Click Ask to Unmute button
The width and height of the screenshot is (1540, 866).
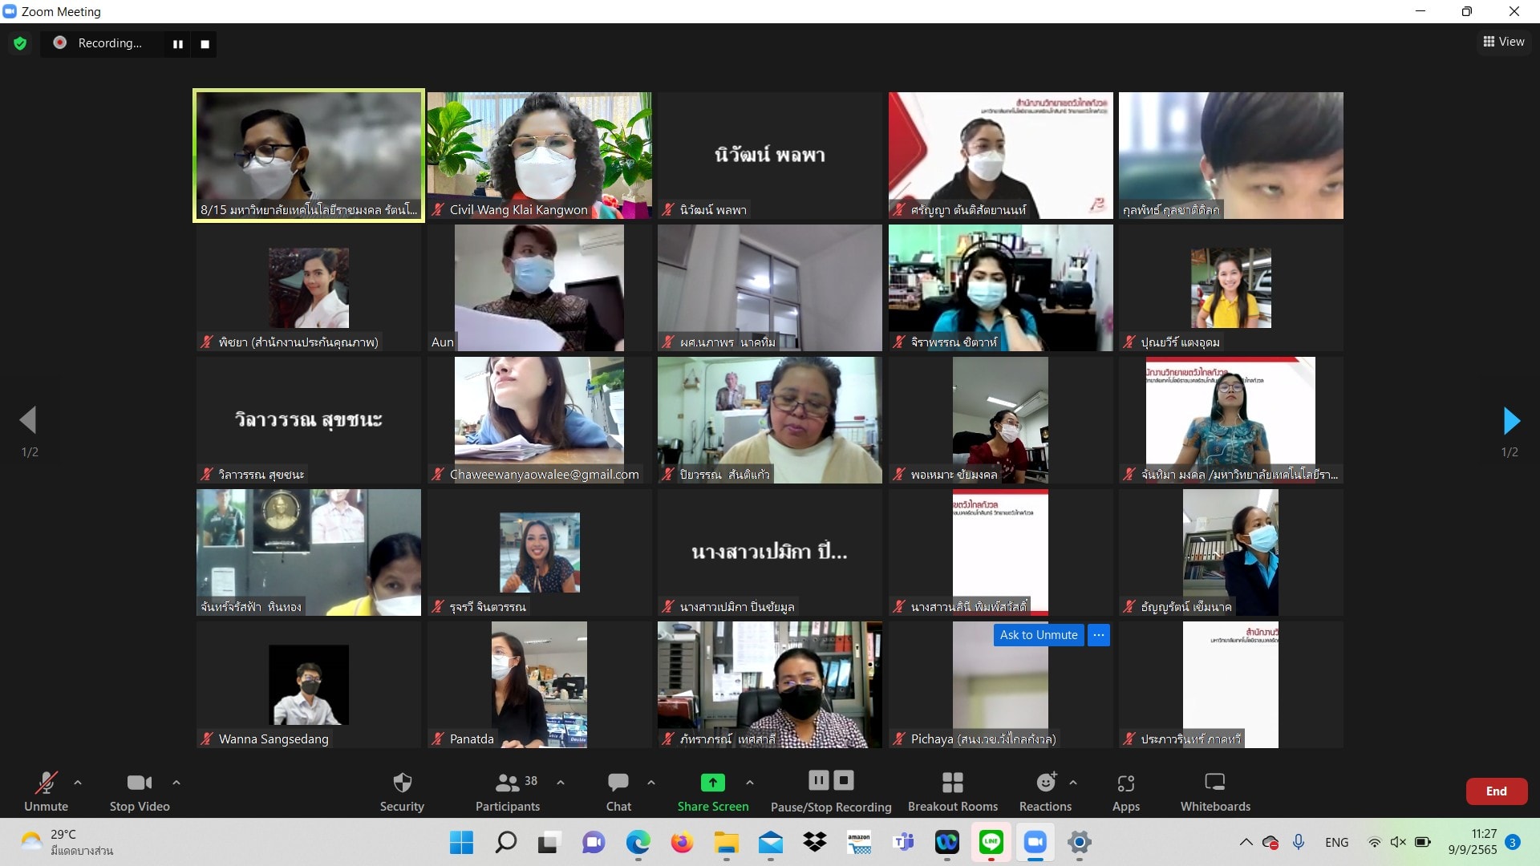(x=1039, y=634)
